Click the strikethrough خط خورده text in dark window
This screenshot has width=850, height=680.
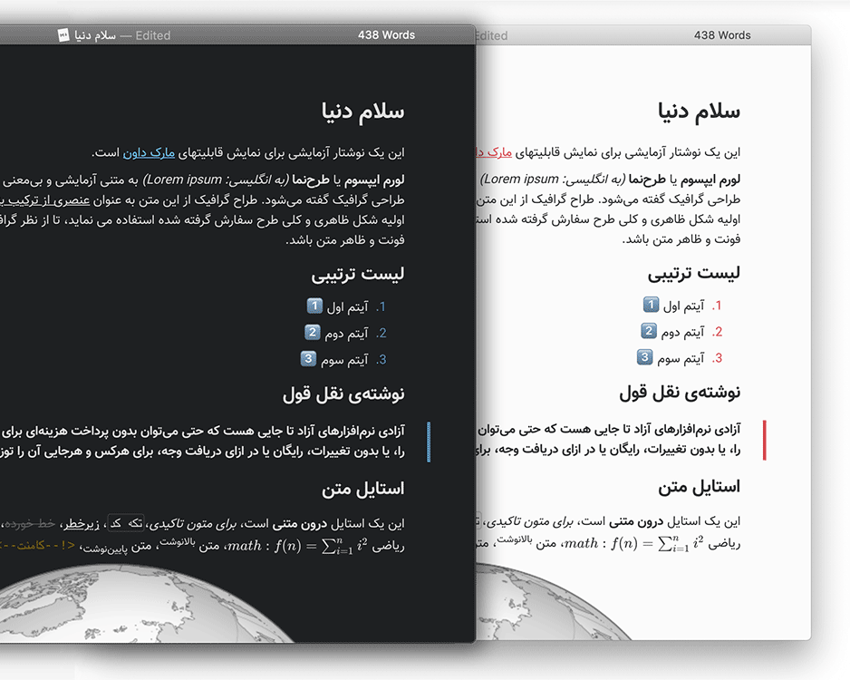coord(29,523)
